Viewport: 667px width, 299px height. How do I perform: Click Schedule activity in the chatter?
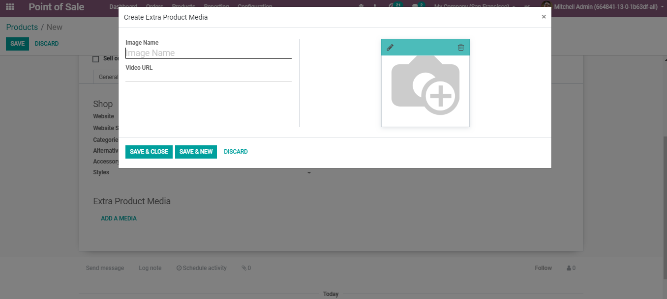pos(202,268)
